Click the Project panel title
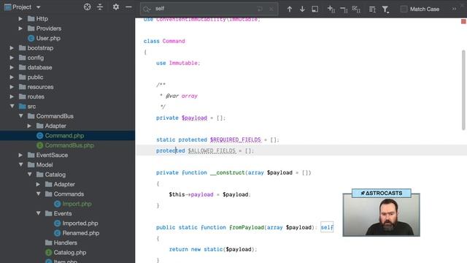The width and height of the screenshot is (467, 263). tap(22, 7)
